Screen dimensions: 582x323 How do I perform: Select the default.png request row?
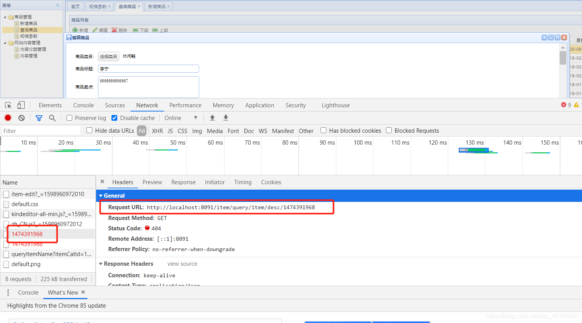click(x=48, y=264)
